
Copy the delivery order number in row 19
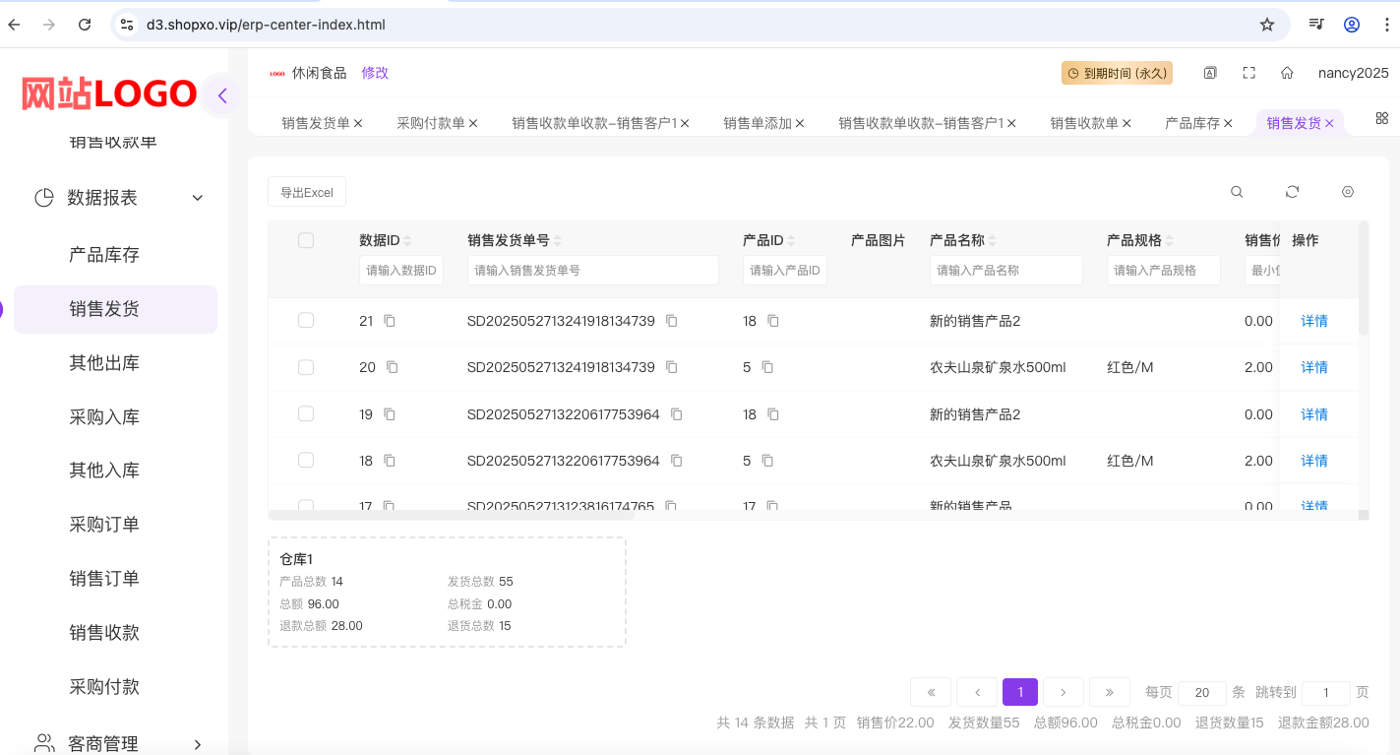(x=677, y=414)
